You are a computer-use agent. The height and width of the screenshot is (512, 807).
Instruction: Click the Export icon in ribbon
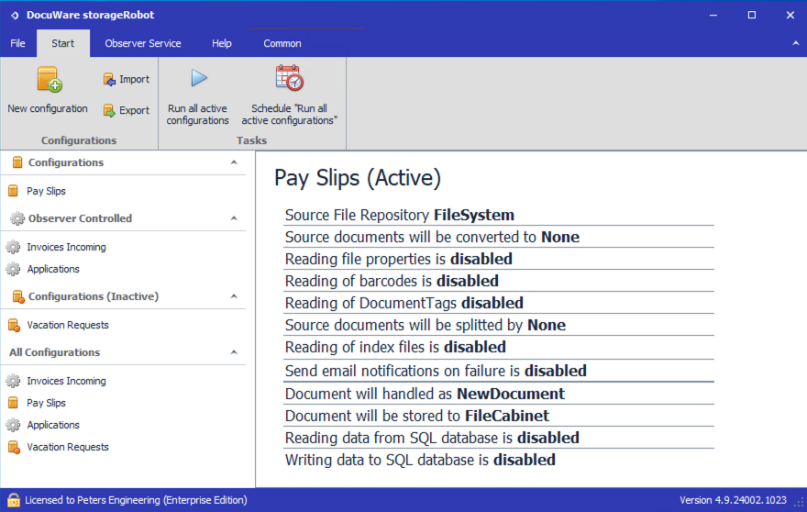[108, 110]
